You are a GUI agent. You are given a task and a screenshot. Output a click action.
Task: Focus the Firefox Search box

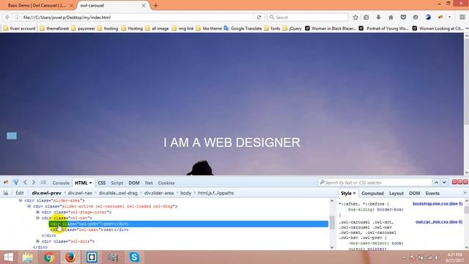click(308, 18)
